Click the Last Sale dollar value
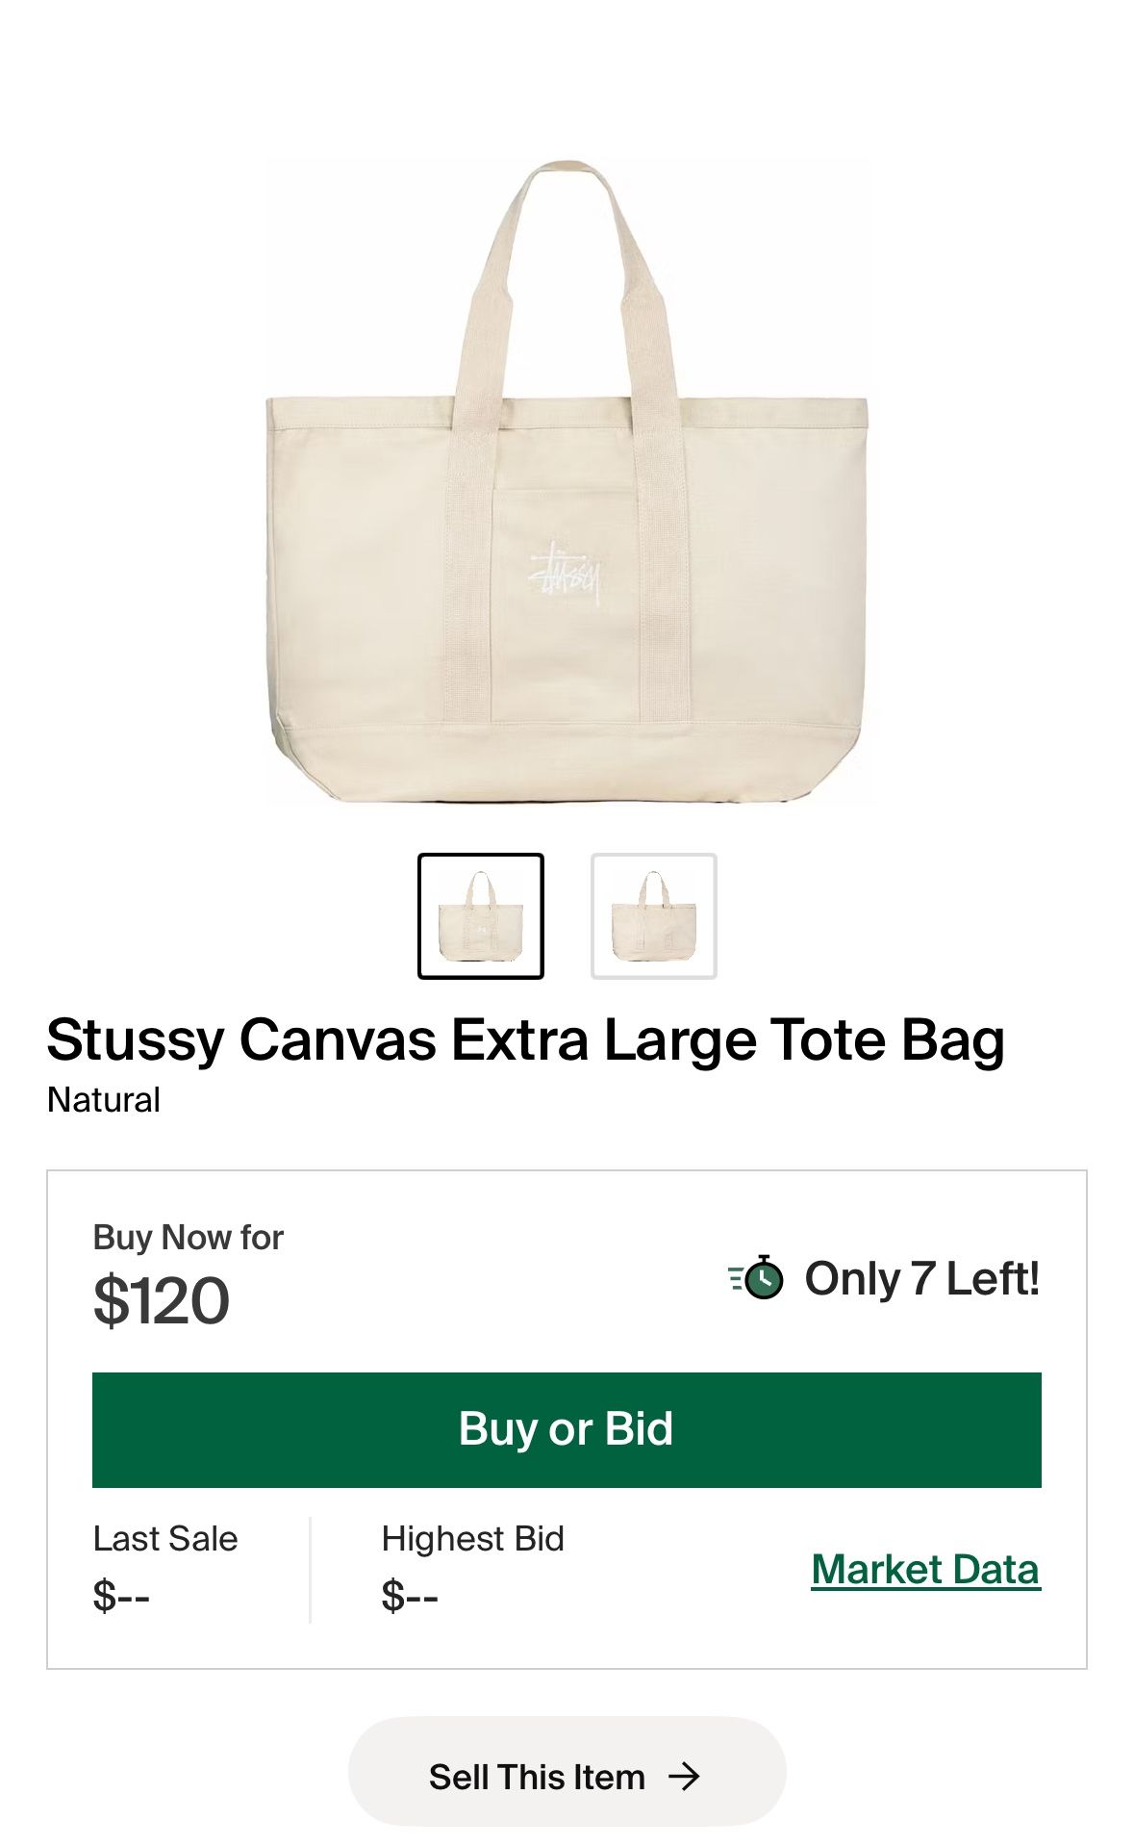The width and height of the screenshot is (1134, 1846). coord(121,1596)
